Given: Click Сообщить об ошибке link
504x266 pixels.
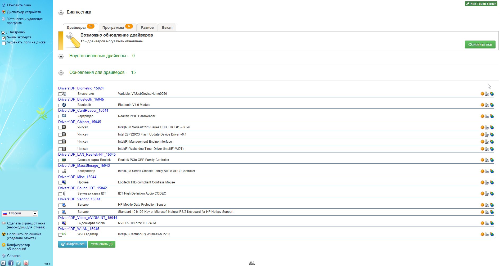Looking at the screenshot, I should pos(24,236).
